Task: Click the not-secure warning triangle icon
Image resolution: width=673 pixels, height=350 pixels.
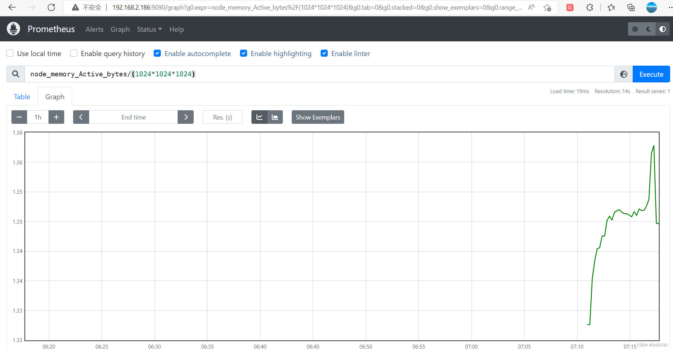Action: (75, 7)
